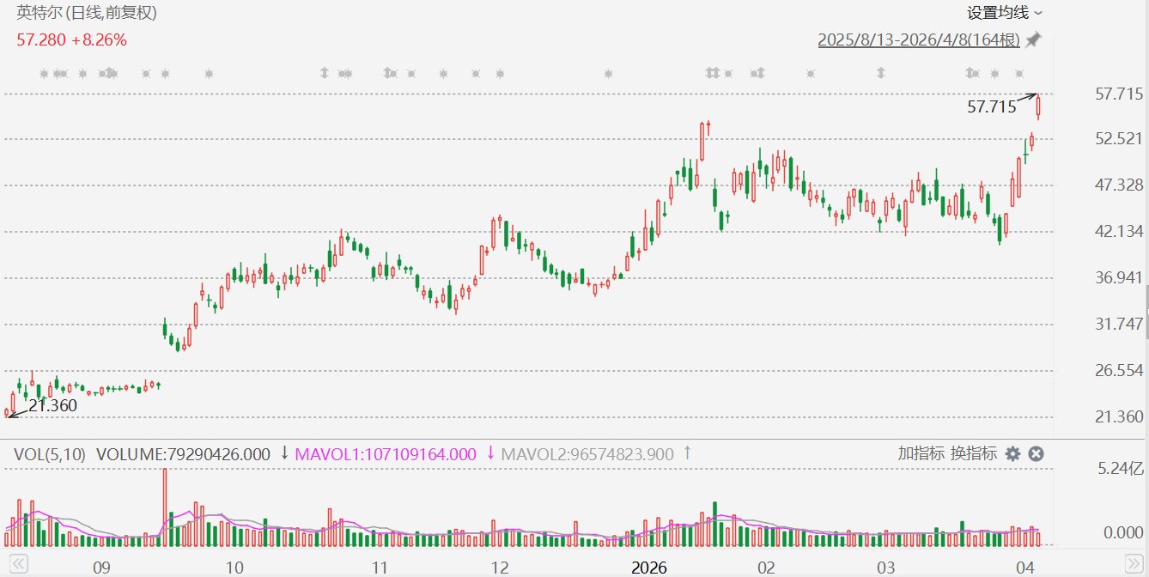Screen dimensions: 1149x577
Task: Click the 52.521 price axis label
Action: coord(1120,139)
